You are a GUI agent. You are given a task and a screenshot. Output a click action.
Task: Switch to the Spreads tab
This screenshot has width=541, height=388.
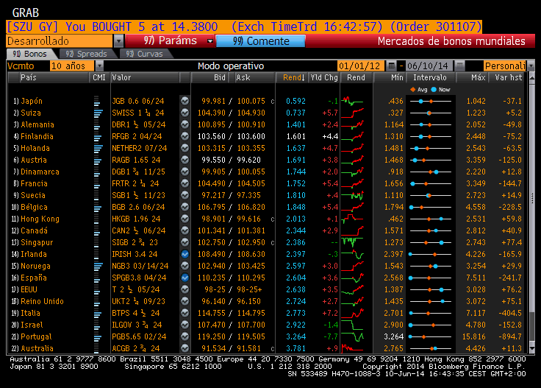click(86, 54)
